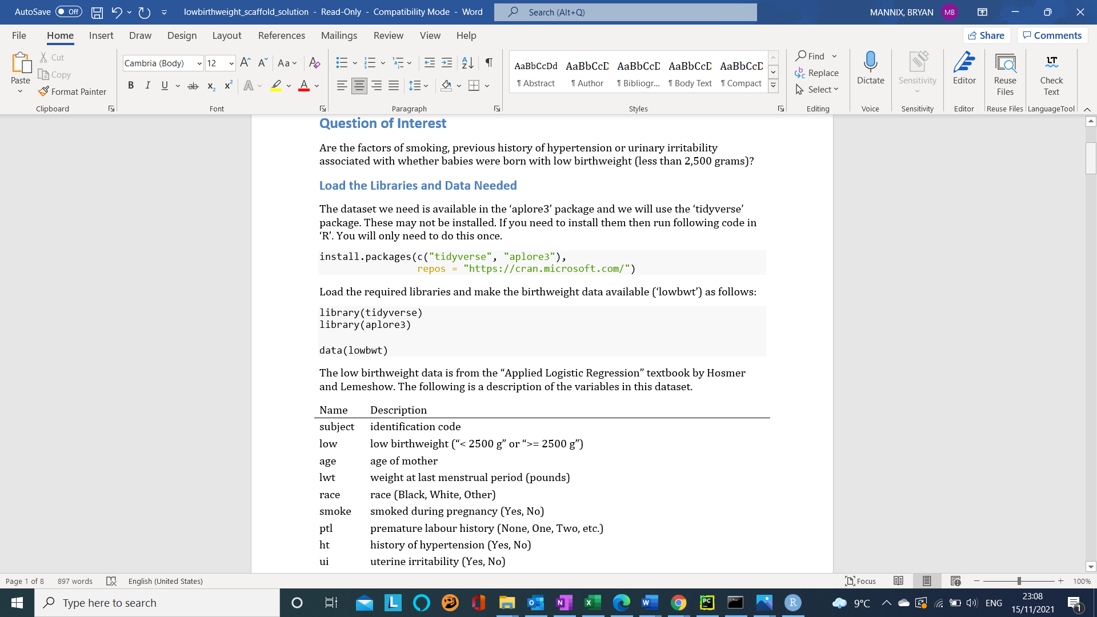Toggle AutoSave on
Viewport: 1097px width, 617px height.
point(68,11)
